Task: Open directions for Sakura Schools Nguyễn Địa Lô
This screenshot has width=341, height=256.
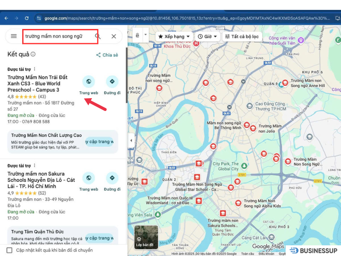Action: [x=112, y=179]
